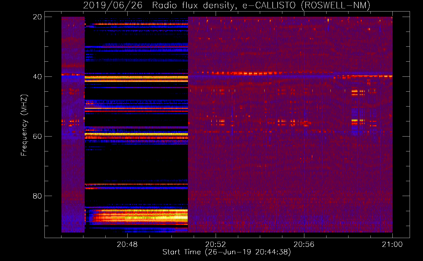
Task: Click the 20:48 time tick label
Action: (x=127, y=244)
